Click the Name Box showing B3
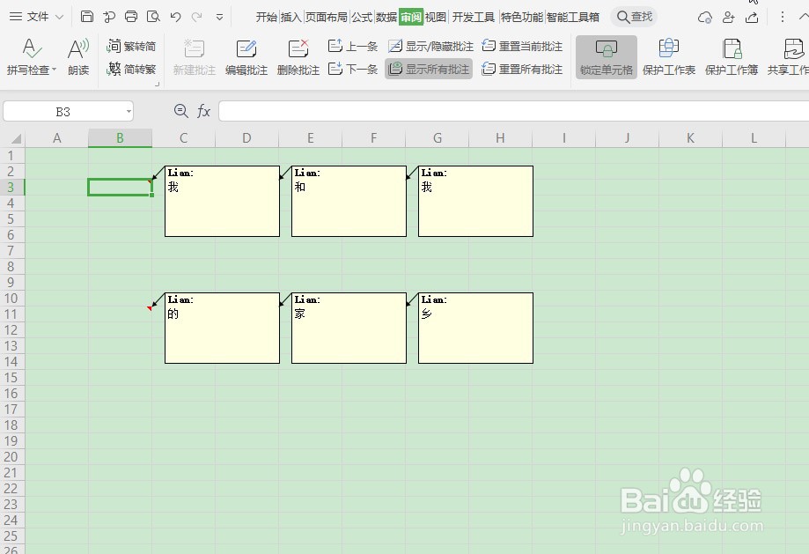The image size is (809, 554). pyautogui.click(x=63, y=112)
